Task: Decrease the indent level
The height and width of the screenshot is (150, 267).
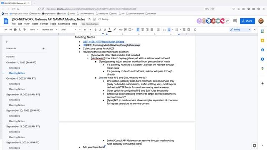Action: click(184, 30)
